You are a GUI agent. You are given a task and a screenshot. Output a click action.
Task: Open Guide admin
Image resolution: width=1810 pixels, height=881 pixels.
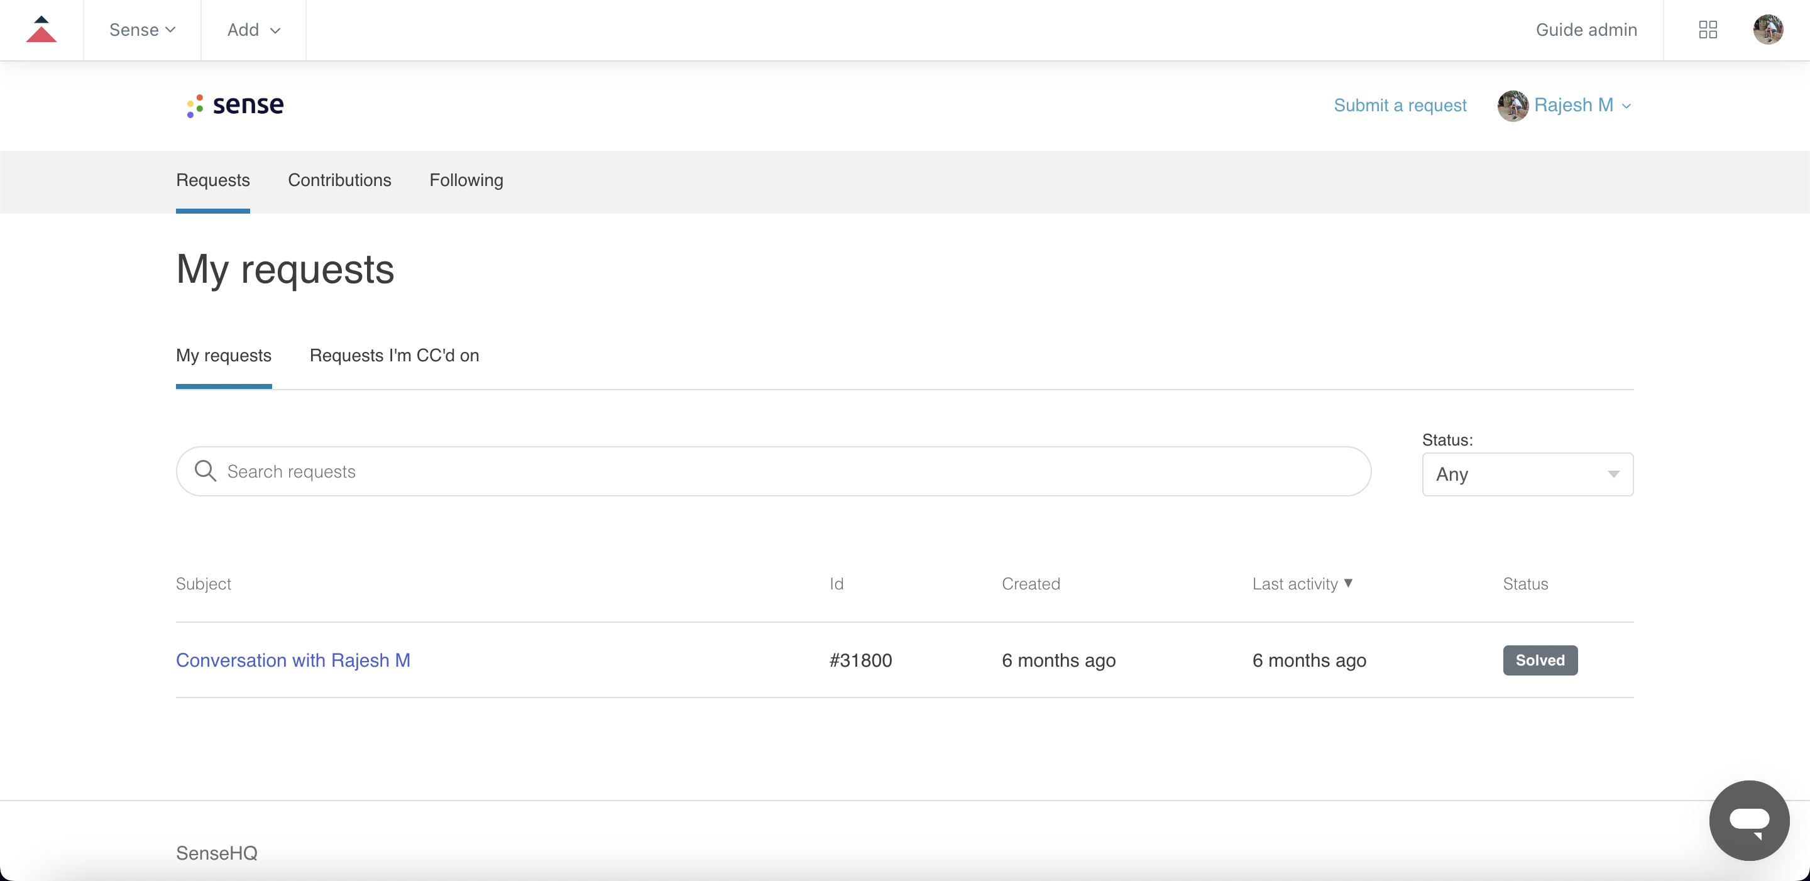(1586, 30)
